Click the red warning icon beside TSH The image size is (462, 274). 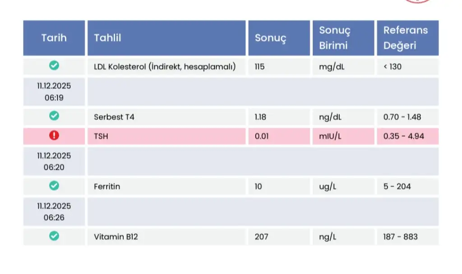point(54,135)
